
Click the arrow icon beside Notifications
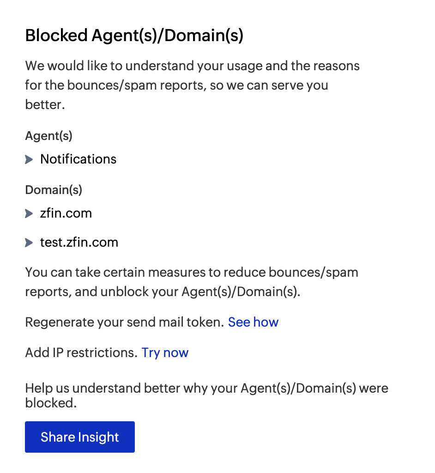pos(28,159)
